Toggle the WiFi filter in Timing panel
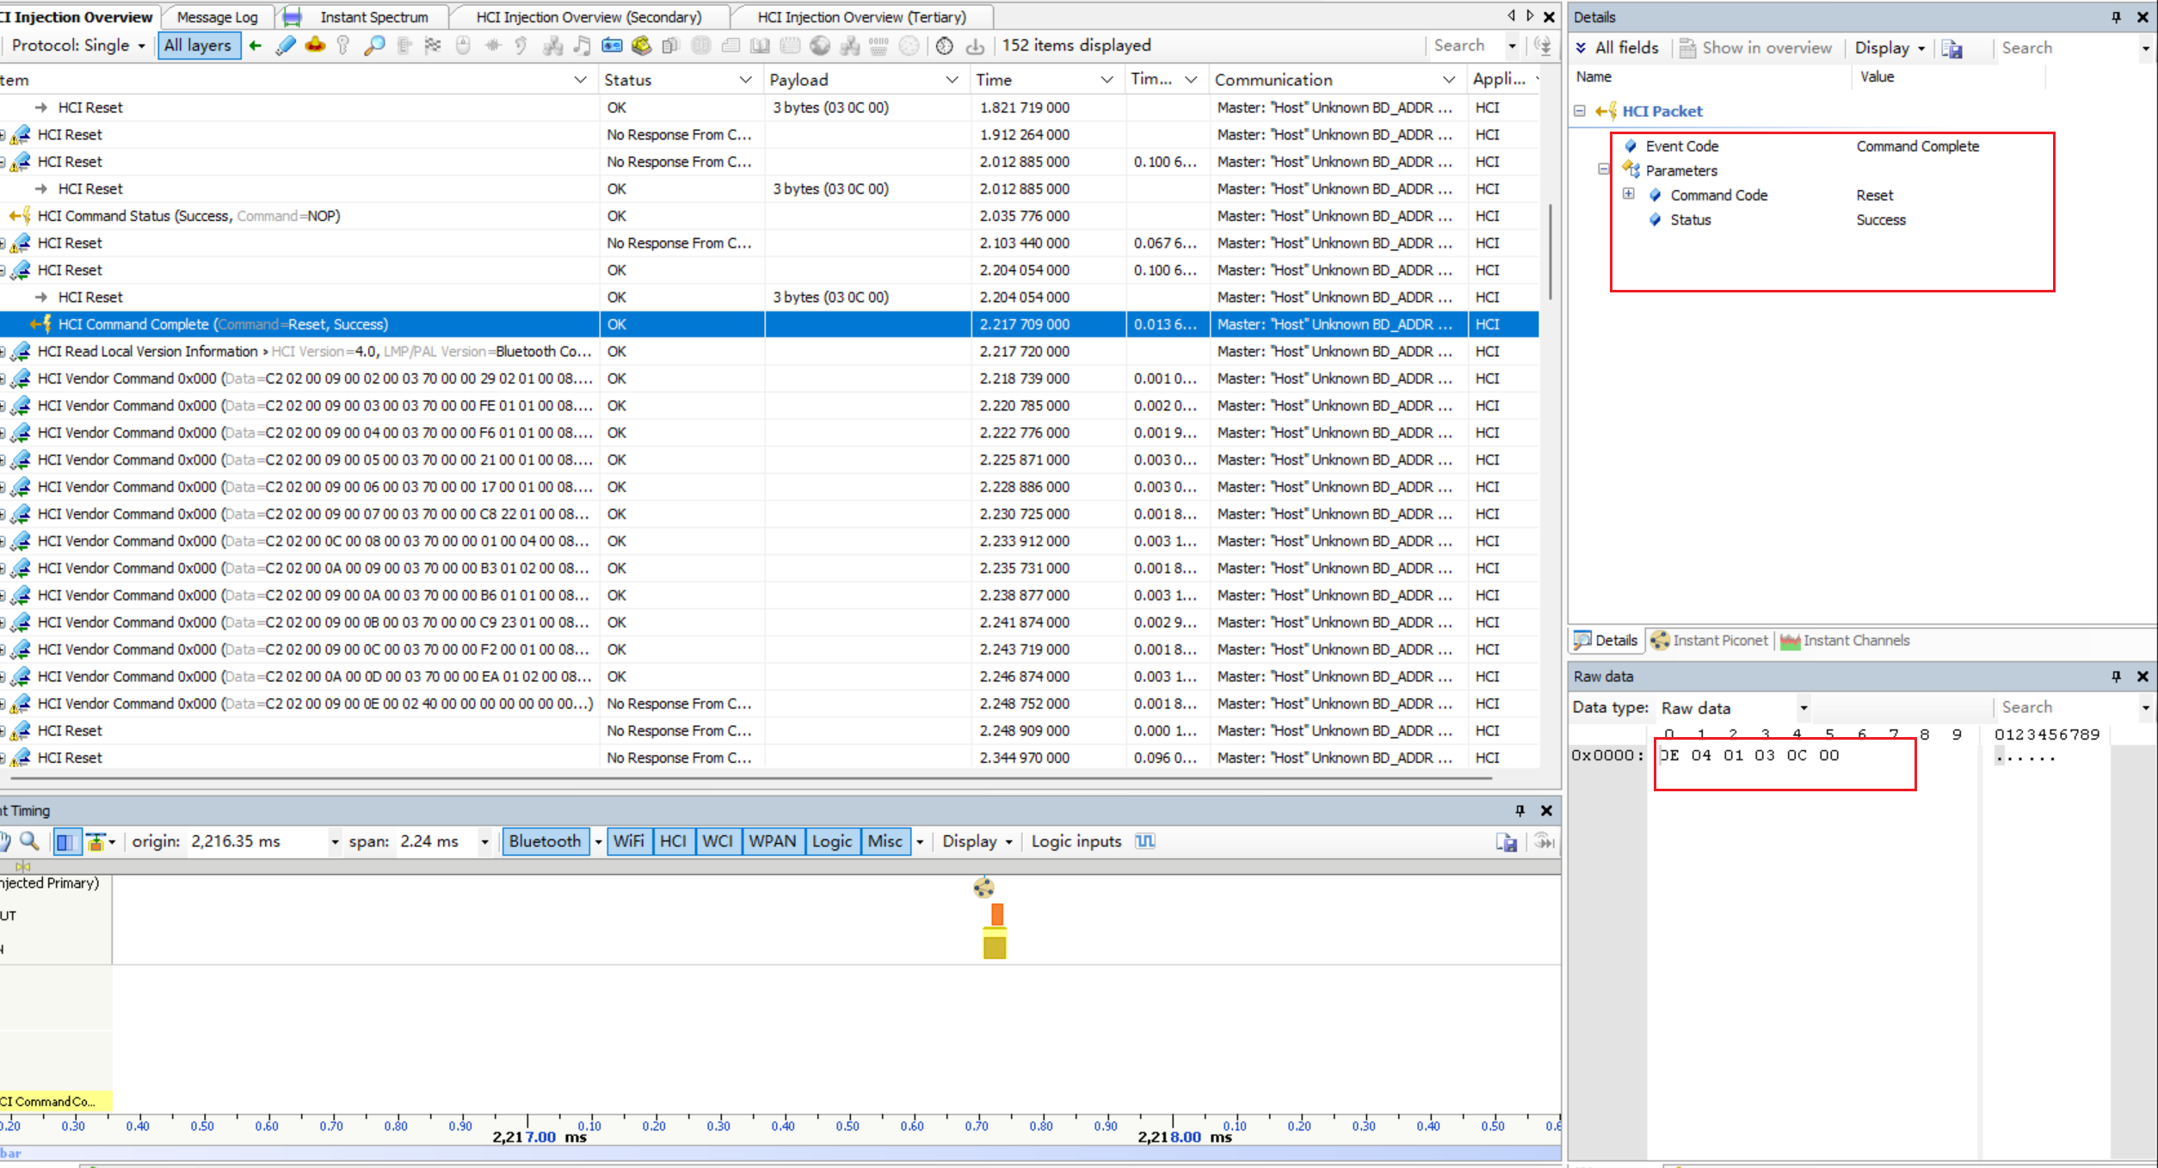This screenshot has width=2158, height=1168. click(x=629, y=841)
